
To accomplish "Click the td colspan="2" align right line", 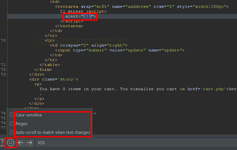I will coord(89,46).
